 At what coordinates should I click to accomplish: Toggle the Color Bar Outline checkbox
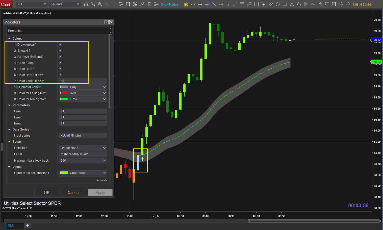(x=60, y=75)
